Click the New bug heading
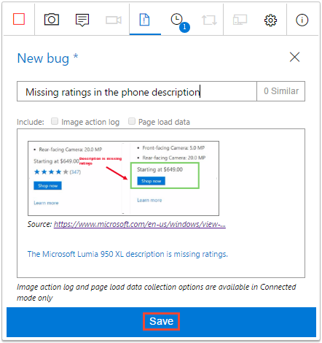This screenshot has height=343, width=322. point(47,58)
